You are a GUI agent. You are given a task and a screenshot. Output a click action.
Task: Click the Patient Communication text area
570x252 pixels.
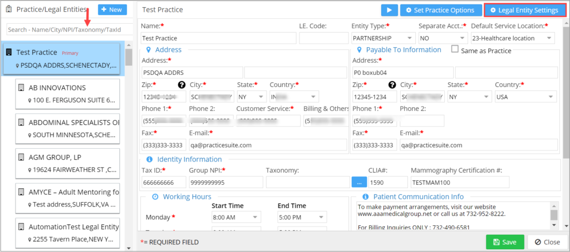tap(453, 216)
